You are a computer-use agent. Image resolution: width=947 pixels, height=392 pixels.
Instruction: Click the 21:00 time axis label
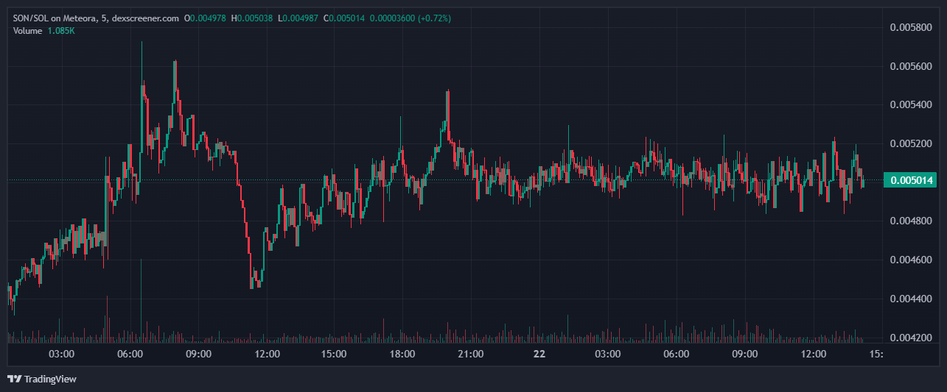click(470, 354)
